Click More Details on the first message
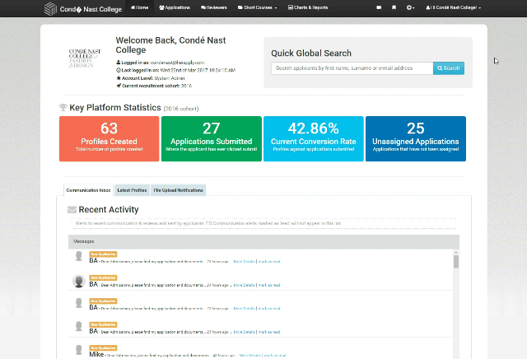The height and width of the screenshot is (359, 527). pyautogui.click(x=244, y=261)
